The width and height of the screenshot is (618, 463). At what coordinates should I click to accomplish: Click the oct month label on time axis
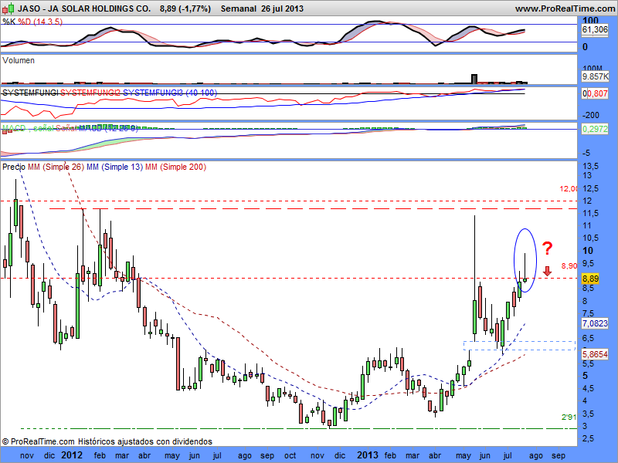[290, 456]
